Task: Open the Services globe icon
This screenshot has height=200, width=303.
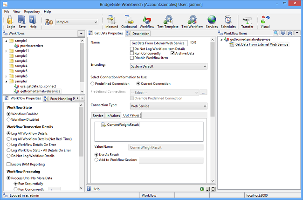Action: pos(212,20)
